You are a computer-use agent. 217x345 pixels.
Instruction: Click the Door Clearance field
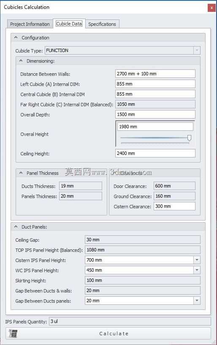coord(174,186)
